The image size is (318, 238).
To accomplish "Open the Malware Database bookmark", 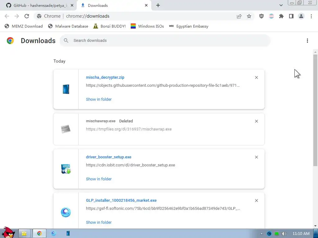I will 68,26.
